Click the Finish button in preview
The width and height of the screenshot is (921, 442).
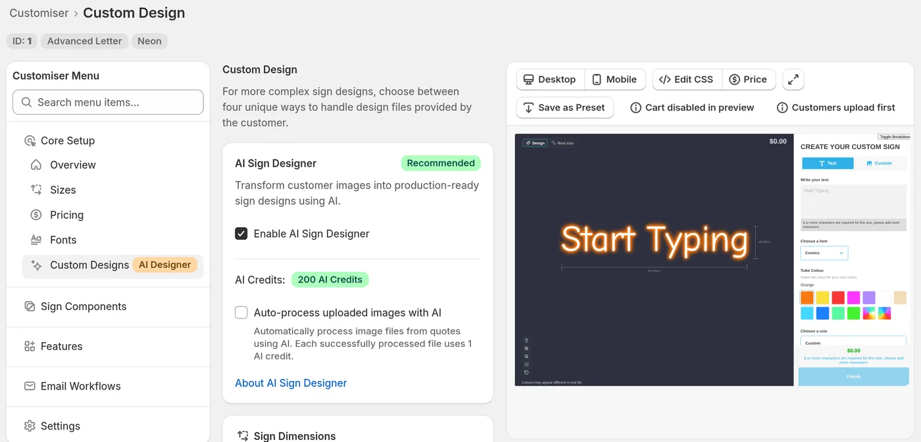tap(853, 376)
